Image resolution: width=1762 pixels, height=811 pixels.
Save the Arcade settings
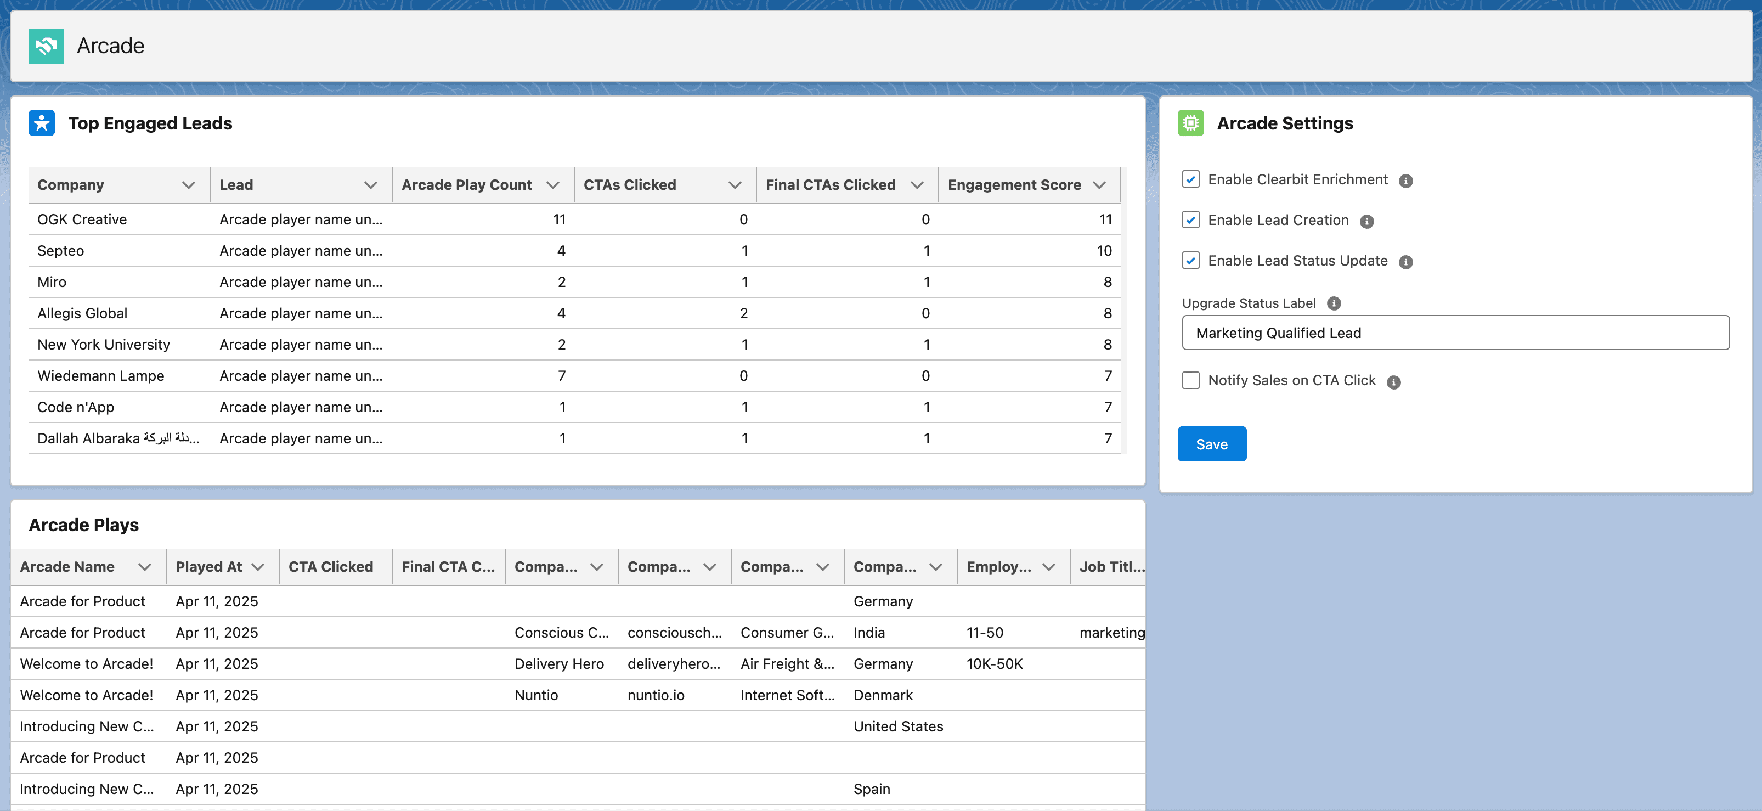(x=1211, y=444)
